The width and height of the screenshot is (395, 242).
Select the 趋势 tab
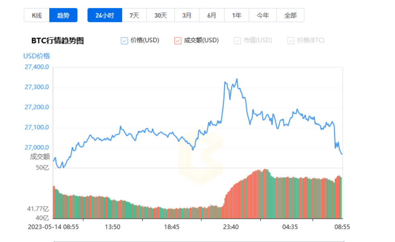pos(63,15)
